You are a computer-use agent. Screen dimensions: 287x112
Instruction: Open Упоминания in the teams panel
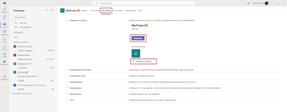(x=25, y=27)
